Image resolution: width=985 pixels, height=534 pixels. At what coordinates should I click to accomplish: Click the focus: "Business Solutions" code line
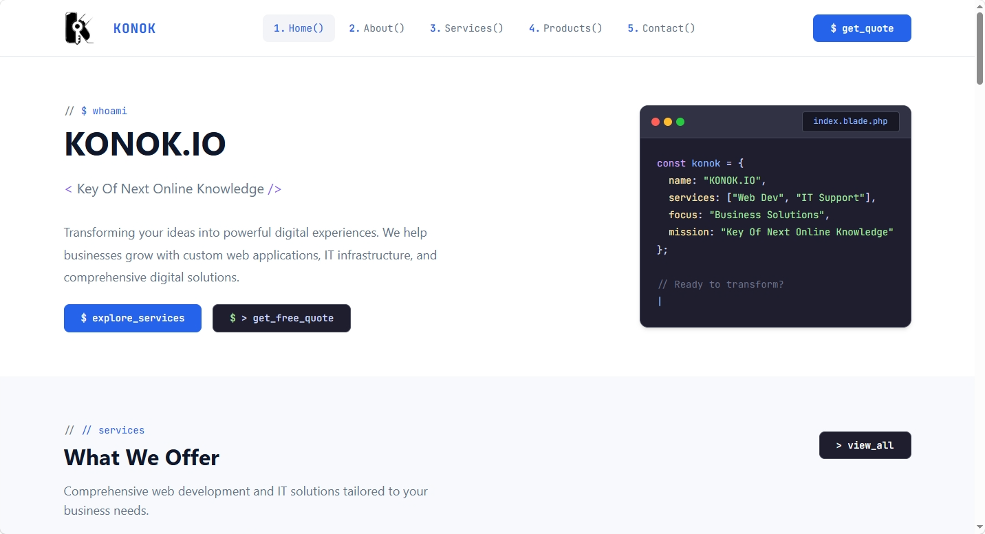coord(749,215)
